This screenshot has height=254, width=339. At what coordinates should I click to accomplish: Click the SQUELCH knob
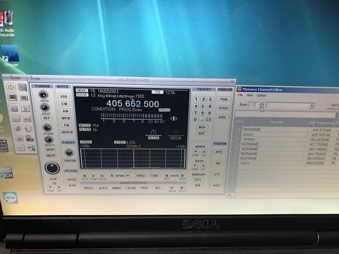click(49, 140)
